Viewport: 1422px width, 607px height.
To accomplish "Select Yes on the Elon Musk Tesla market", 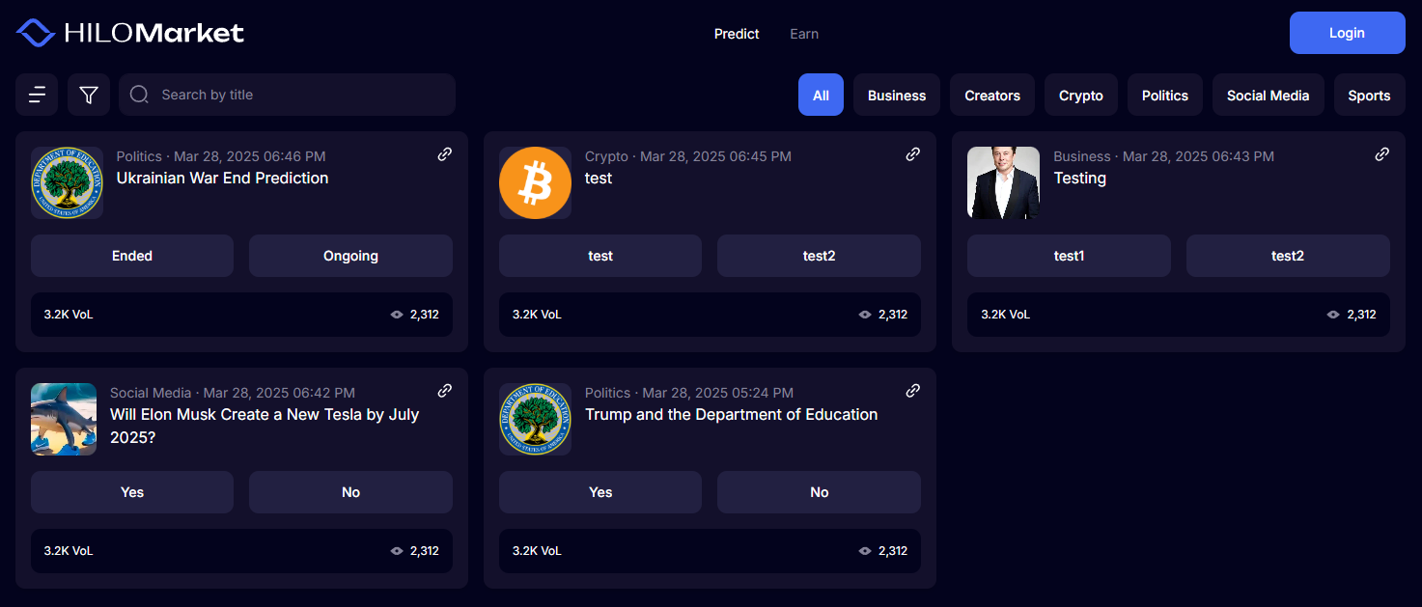I will click(132, 492).
